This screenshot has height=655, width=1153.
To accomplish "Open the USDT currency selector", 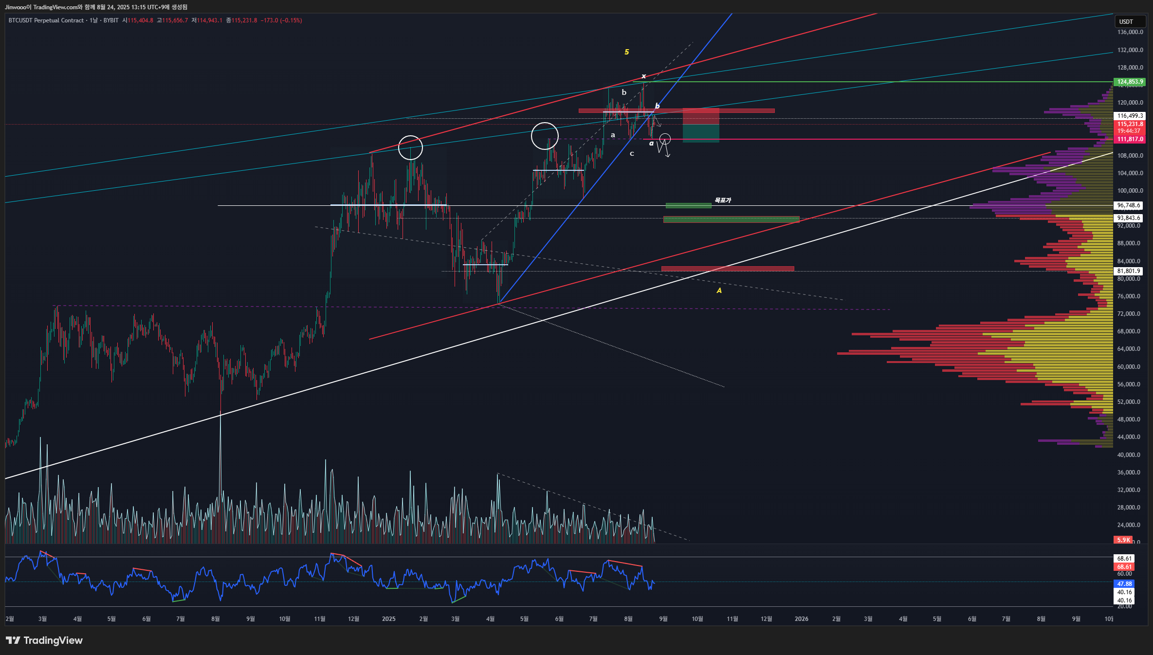I will (x=1130, y=21).
